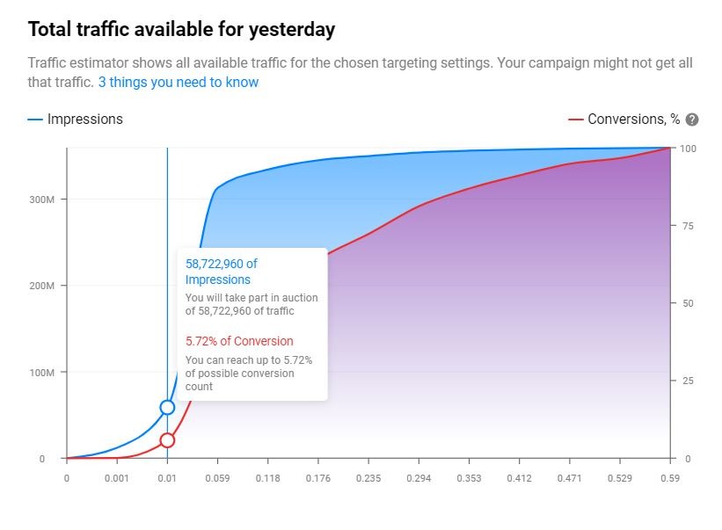Open the '3 things you need to know' link
722x530 pixels.
click(179, 83)
